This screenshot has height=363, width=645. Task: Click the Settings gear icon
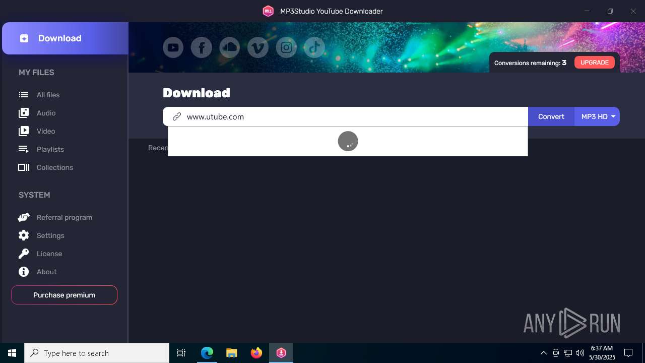pyautogui.click(x=24, y=235)
